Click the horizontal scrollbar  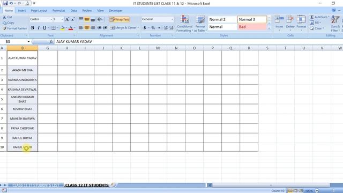pos(271,185)
